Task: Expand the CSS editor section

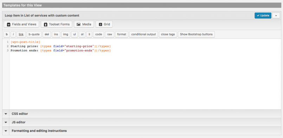Action: click(x=6, y=114)
